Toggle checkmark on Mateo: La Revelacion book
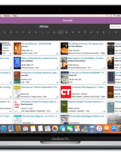121x157 pixels. [x=57, y=68]
